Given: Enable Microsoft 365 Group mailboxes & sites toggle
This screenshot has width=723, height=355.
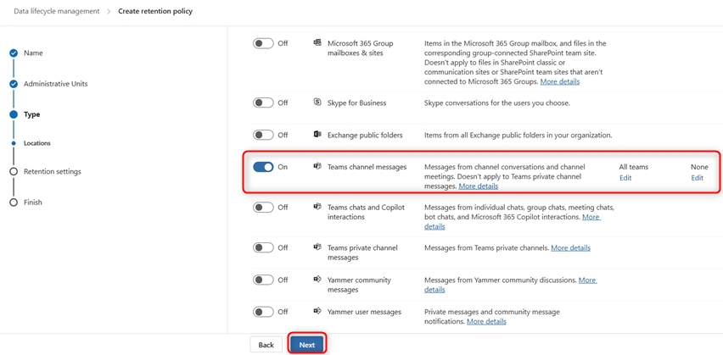Looking at the screenshot, I should tap(263, 43).
